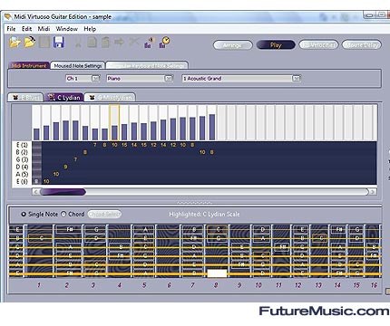
Task: Click the purple horizontal scrollbar thumb
Action: tap(63, 192)
